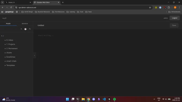Open File Explorer from the taskbar
Screen dimensions: 182x102
[83, 99]
